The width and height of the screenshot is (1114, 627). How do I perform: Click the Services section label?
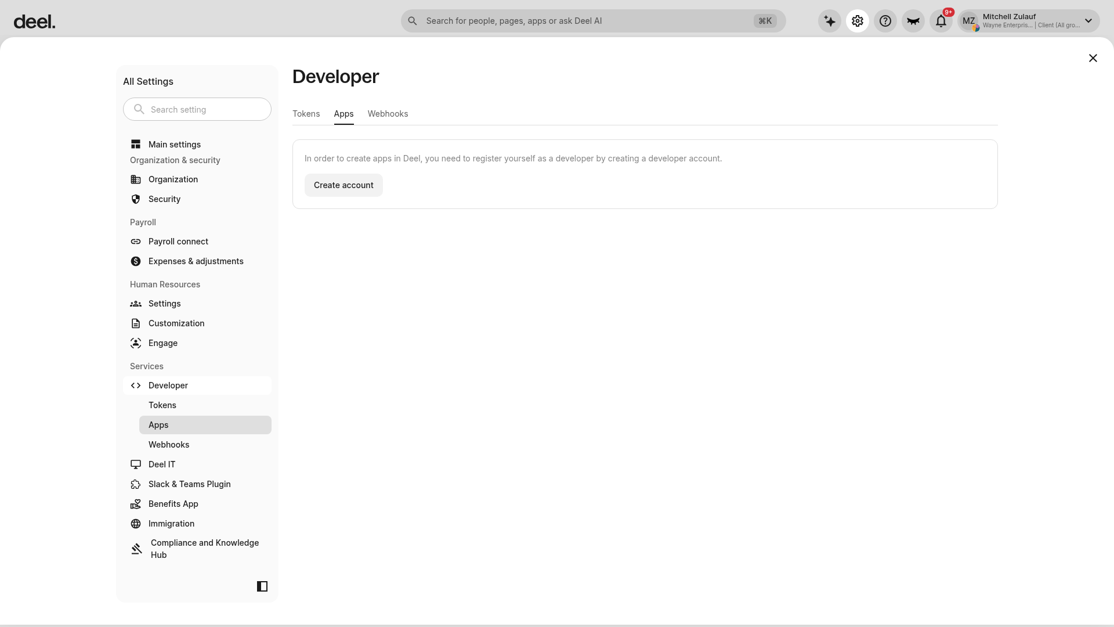tap(147, 366)
